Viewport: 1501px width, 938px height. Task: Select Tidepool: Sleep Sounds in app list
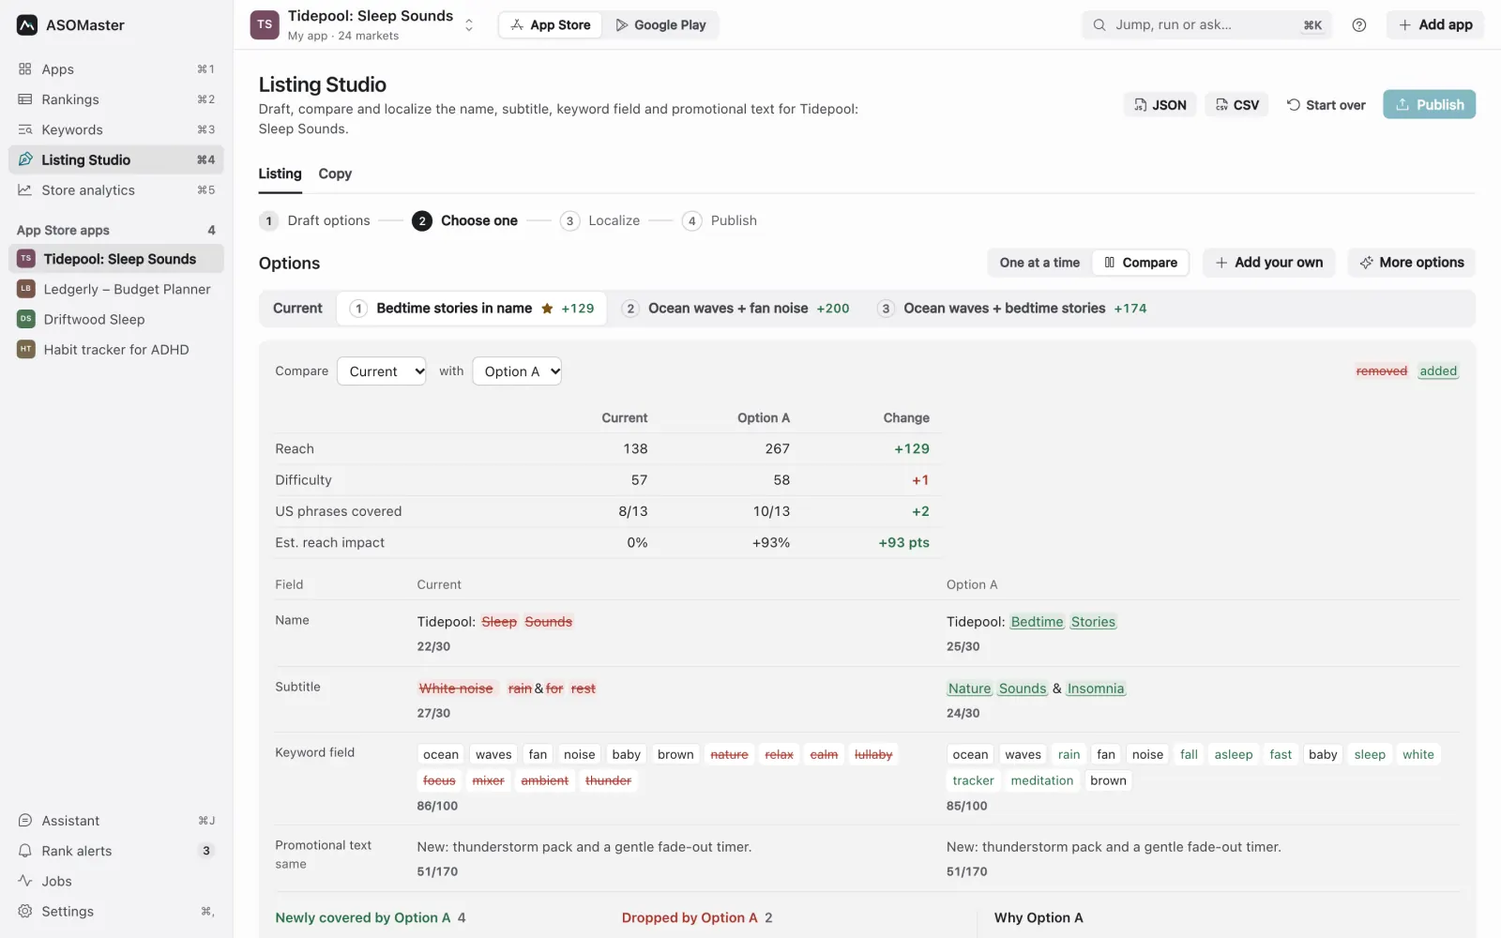pos(116,259)
